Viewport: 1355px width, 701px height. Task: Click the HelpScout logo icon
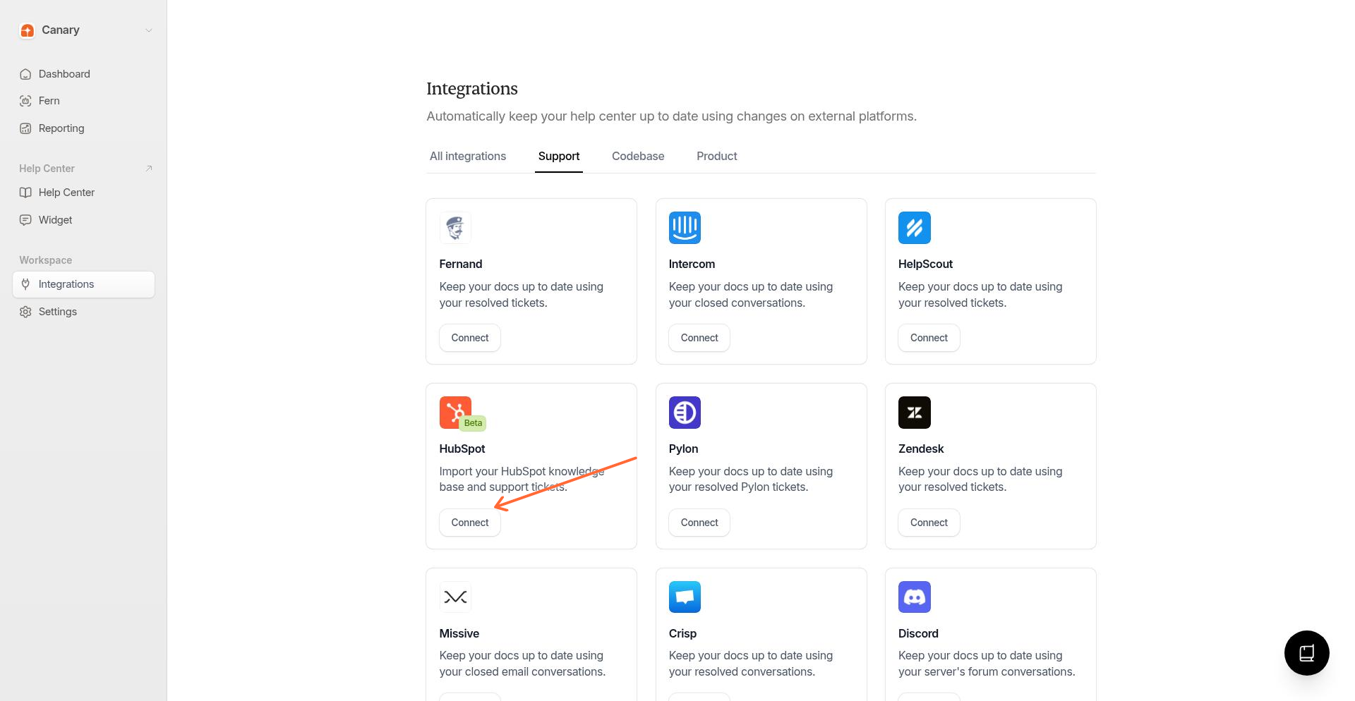point(914,228)
